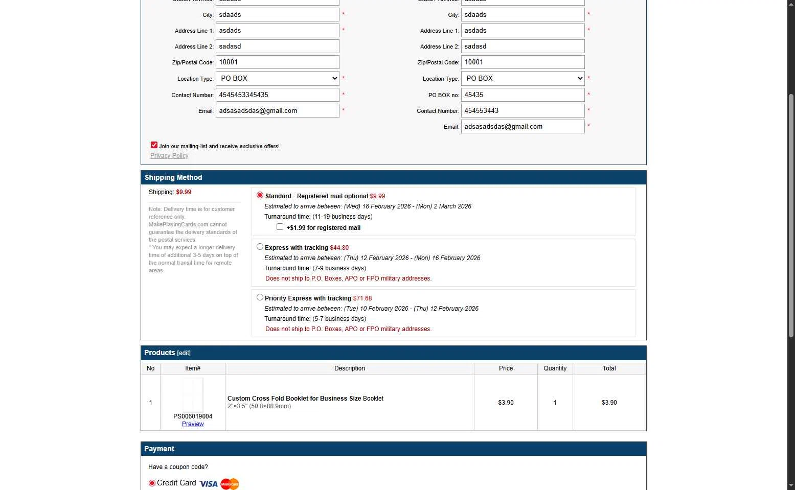Click PO BOX no field
The image size is (795, 490).
pyautogui.click(x=523, y=95)
